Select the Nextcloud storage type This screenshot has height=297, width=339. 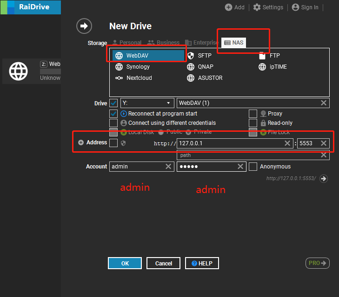point(133,78)
